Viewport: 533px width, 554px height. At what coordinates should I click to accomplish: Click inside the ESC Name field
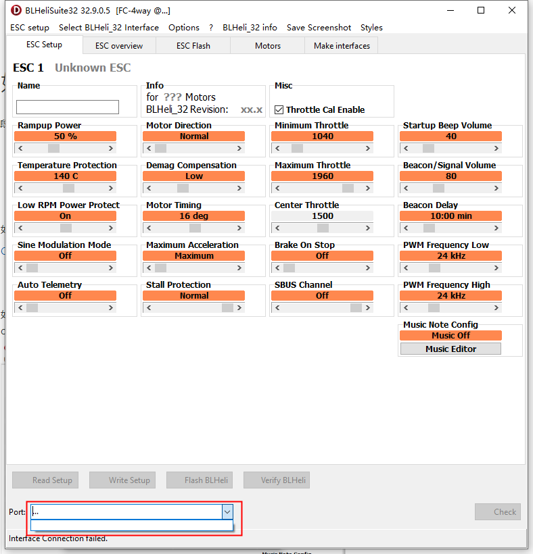[x=68, y=107]
